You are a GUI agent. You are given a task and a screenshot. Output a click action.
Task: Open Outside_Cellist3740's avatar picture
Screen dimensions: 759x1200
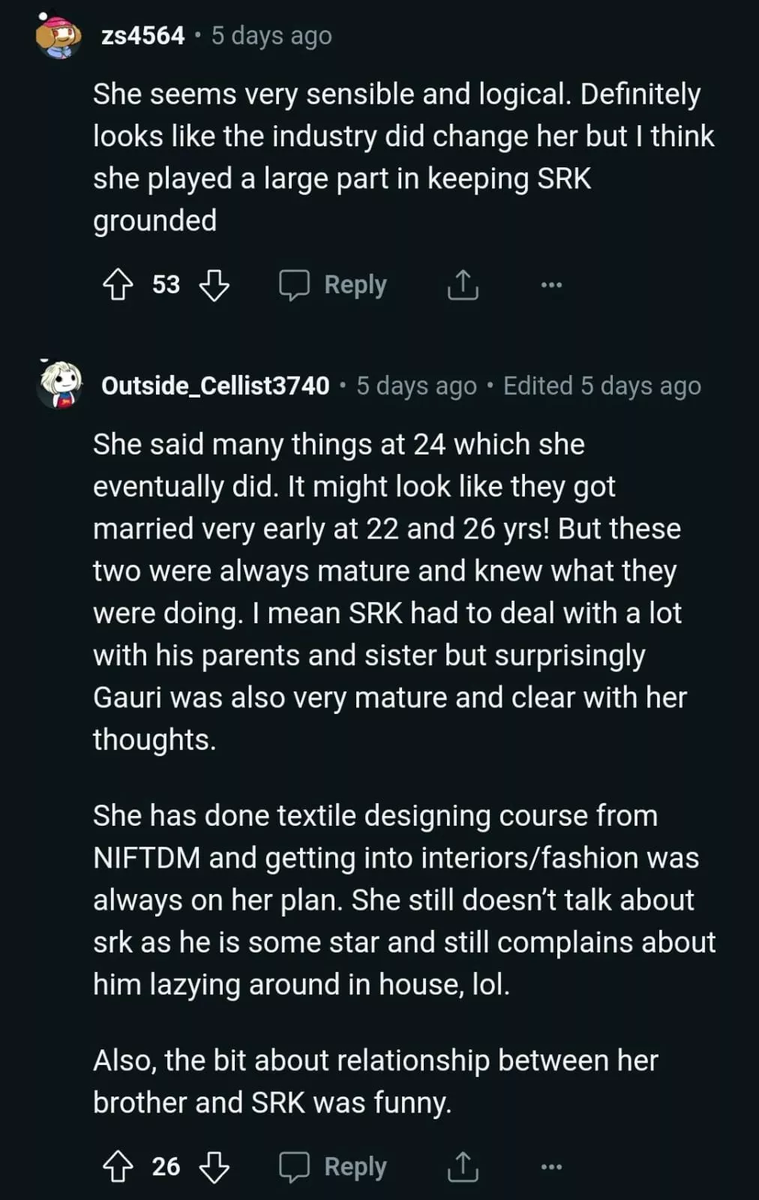pos(58,385)
